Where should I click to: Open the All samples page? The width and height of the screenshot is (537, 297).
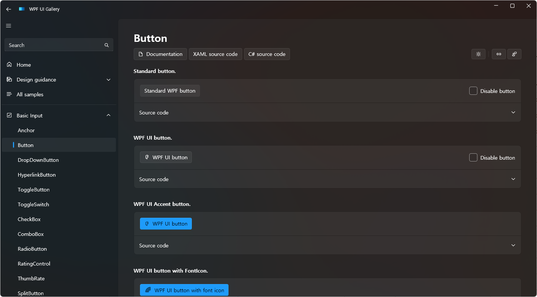tap(59, 94)
